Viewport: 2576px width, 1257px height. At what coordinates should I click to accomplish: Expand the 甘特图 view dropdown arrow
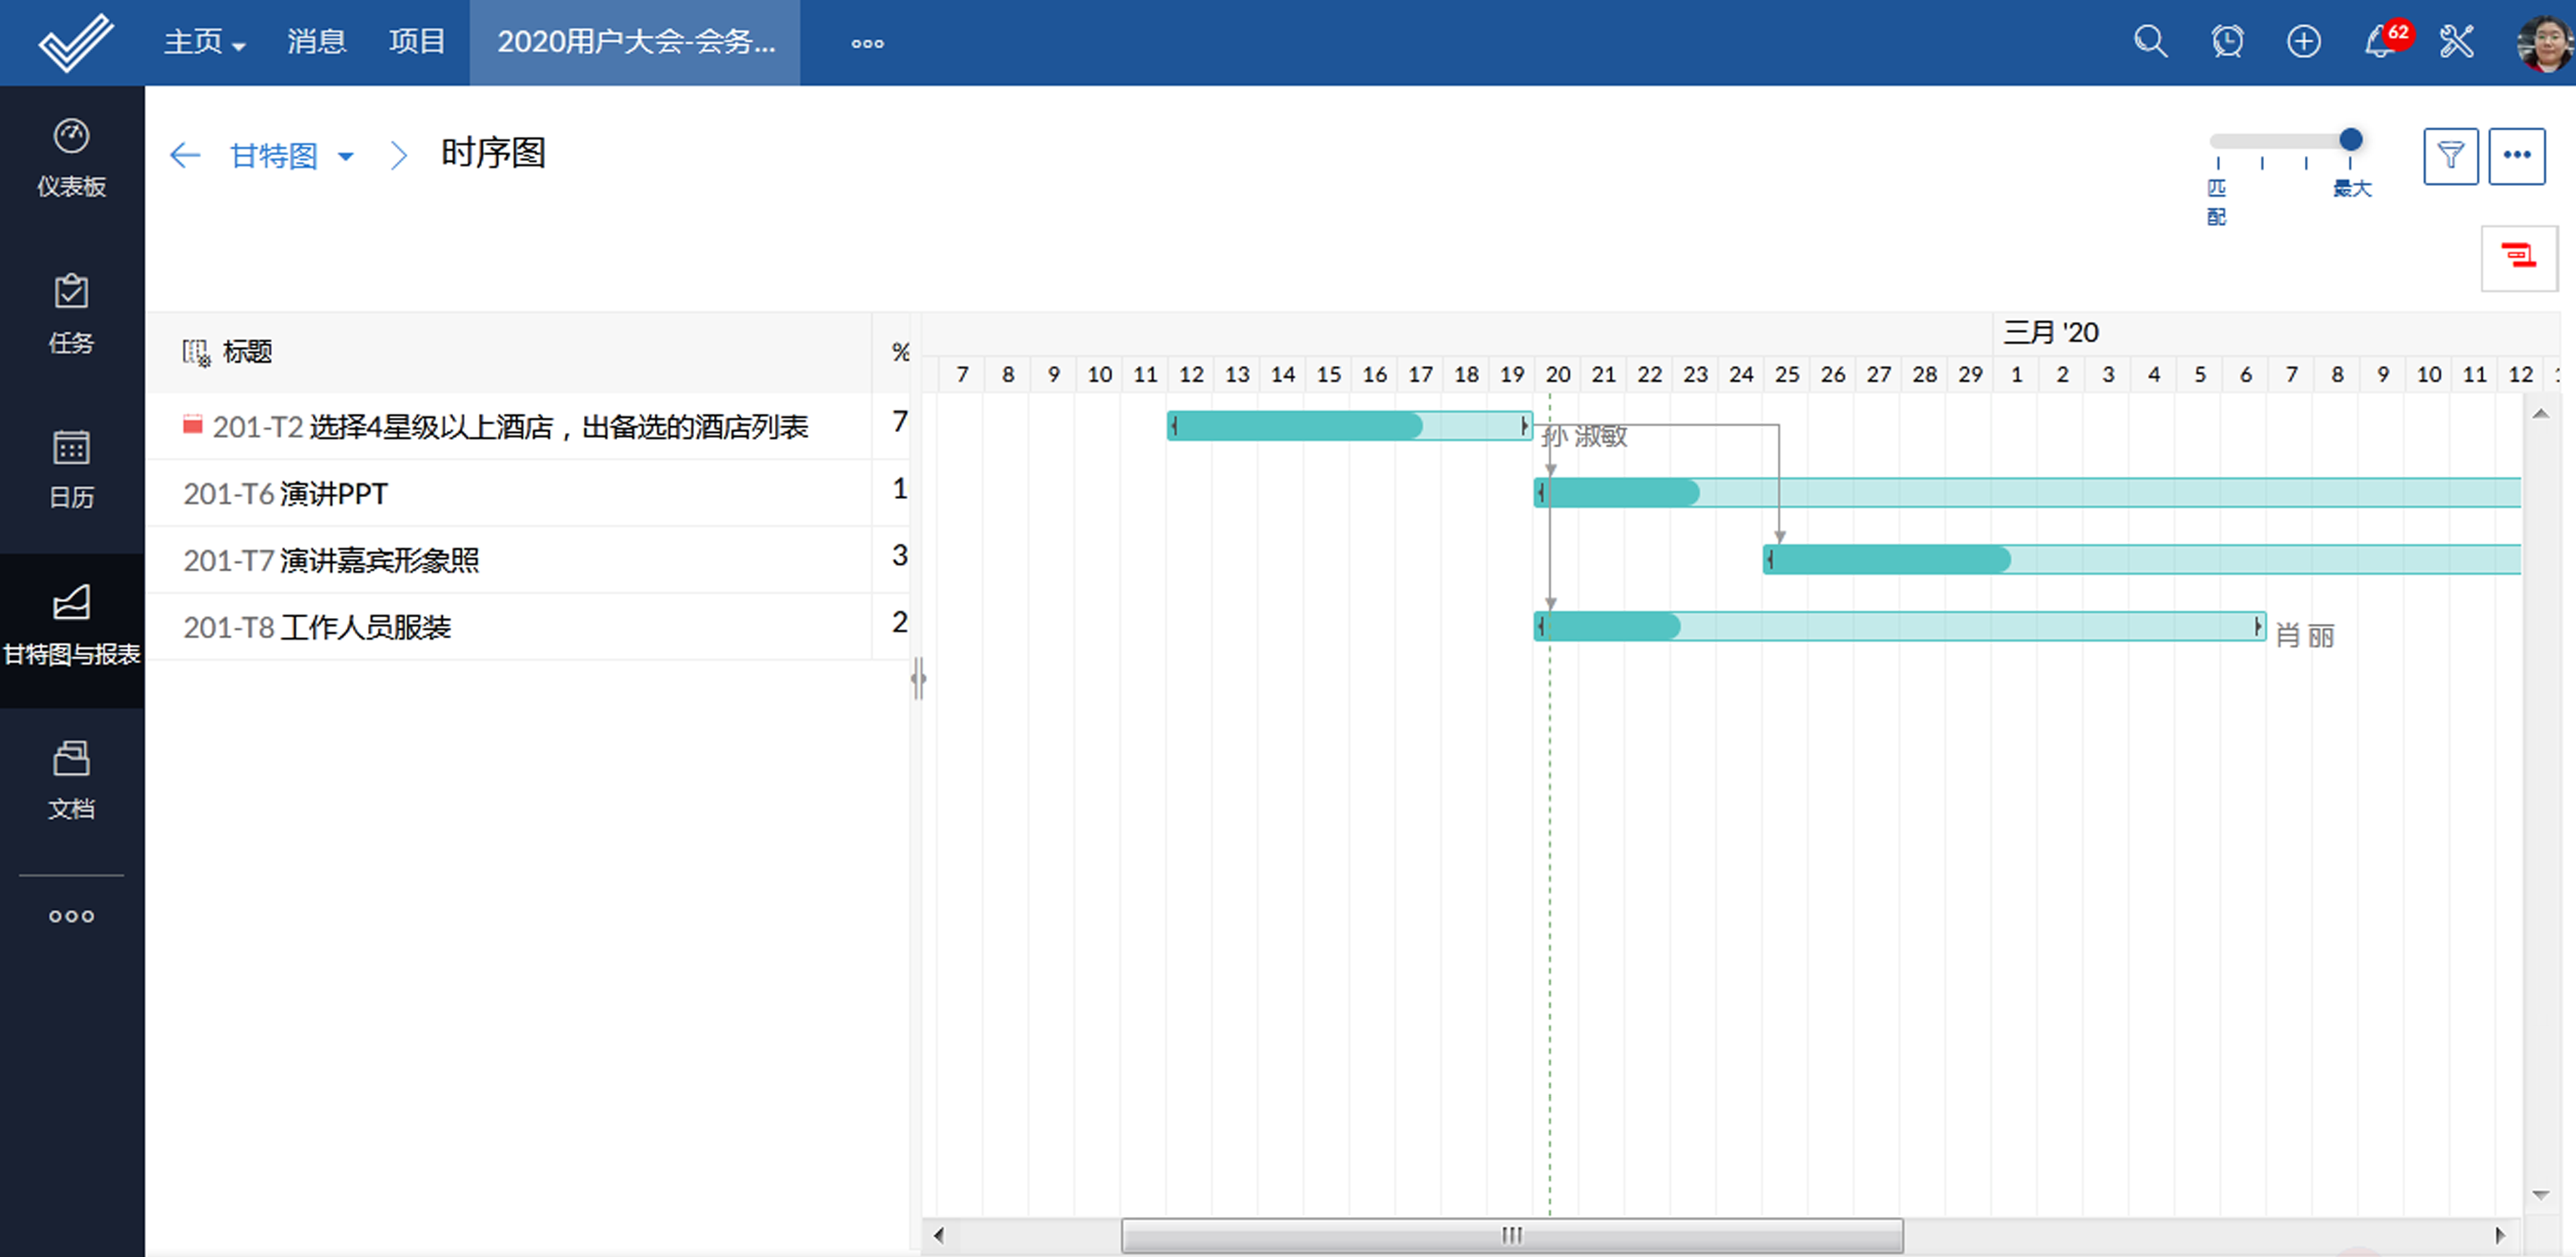point(346,156)
